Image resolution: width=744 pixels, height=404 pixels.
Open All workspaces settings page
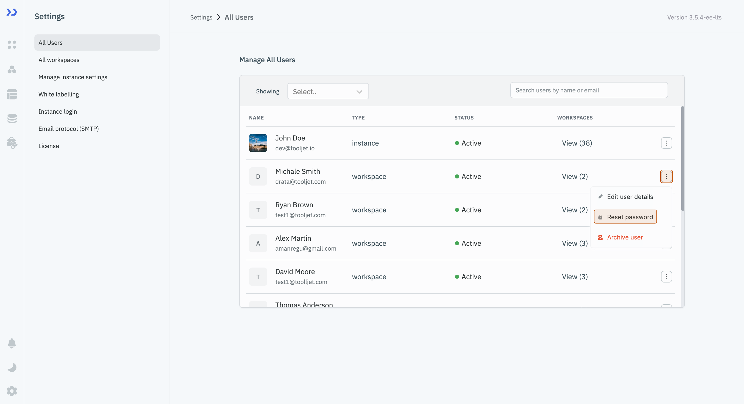[x=59, y=60]
